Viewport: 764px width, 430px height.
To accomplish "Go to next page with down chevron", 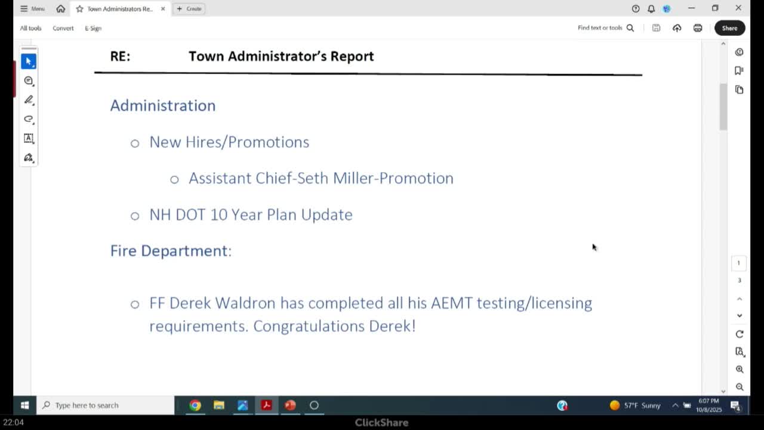I will click(x=740, y=315).
